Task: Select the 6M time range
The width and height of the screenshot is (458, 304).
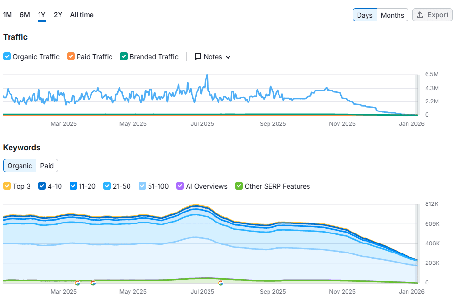Action: point(25,15)
